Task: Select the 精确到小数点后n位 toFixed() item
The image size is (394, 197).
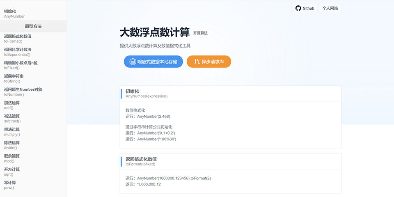Action: pos(21,65)
